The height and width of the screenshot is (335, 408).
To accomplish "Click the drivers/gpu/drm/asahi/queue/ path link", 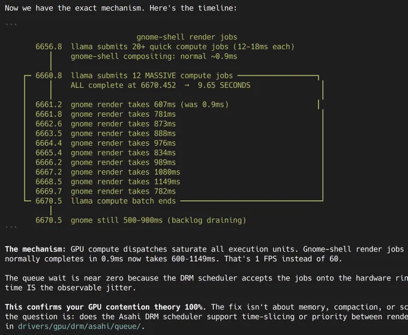I will (80, 326).
